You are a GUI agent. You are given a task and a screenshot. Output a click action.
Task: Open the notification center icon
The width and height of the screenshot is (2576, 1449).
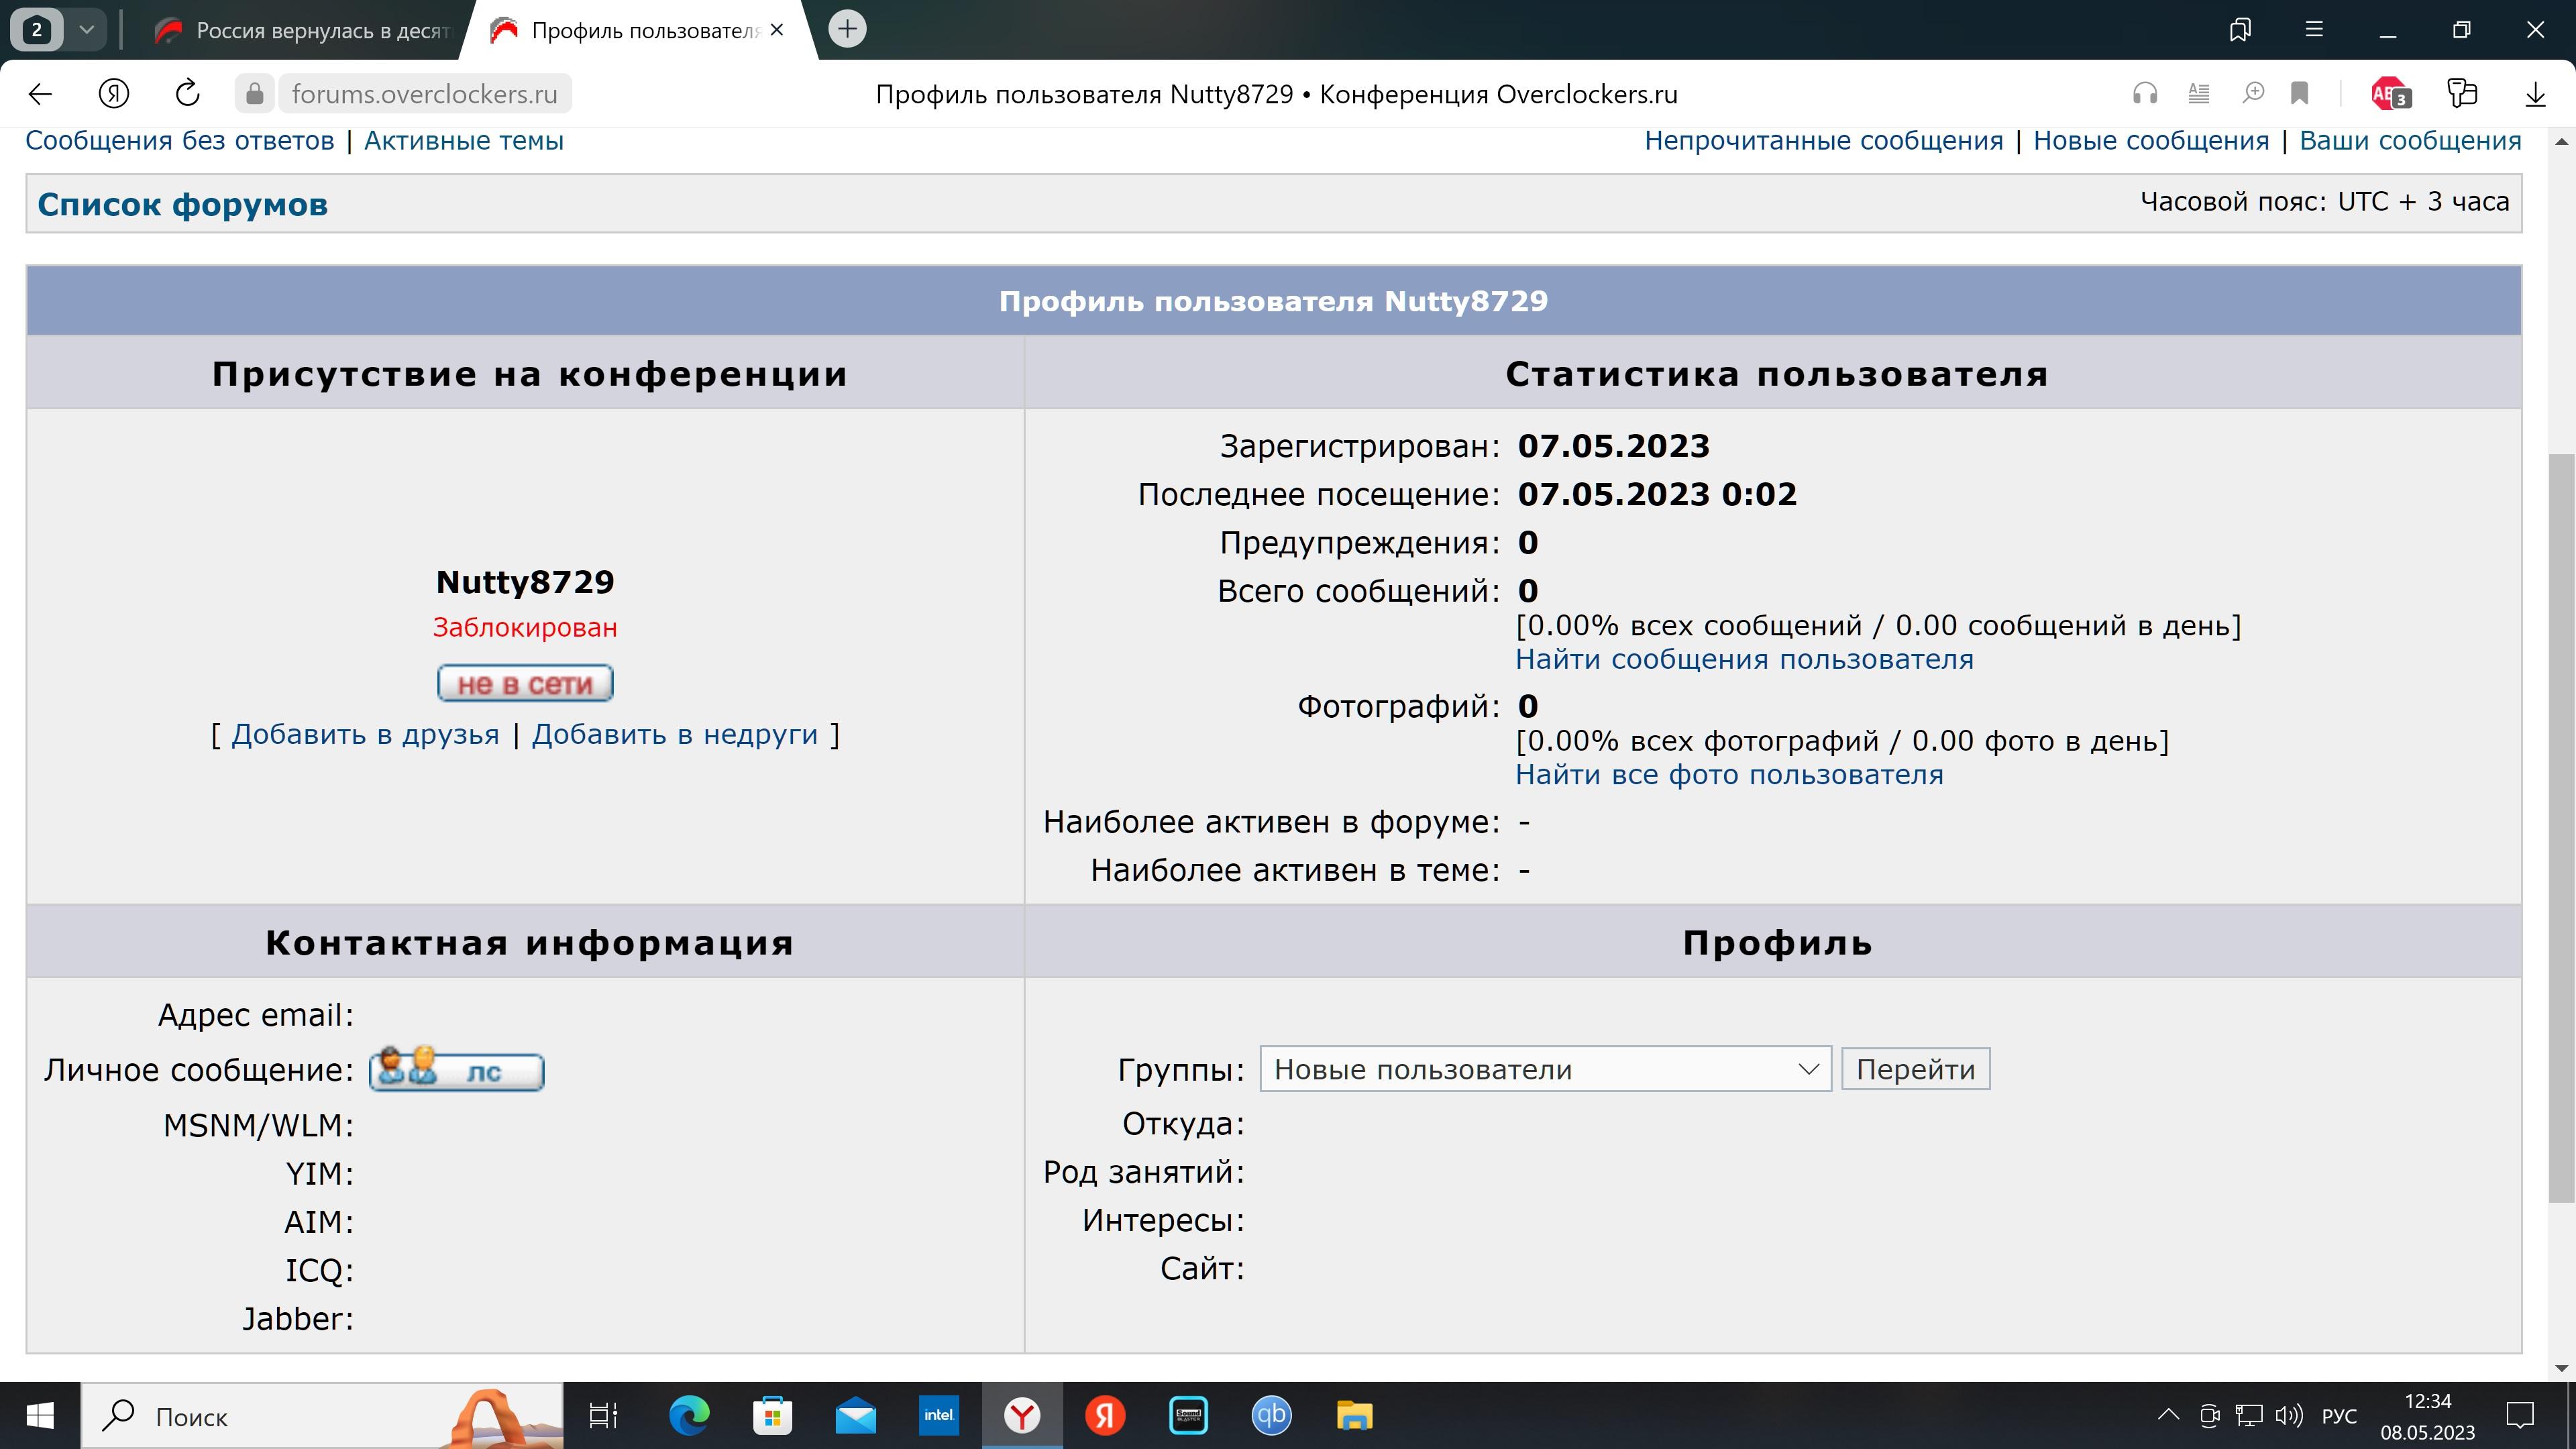[x=2520, y=1416]
